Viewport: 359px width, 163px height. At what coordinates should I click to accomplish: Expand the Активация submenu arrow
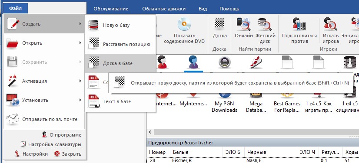80,81
